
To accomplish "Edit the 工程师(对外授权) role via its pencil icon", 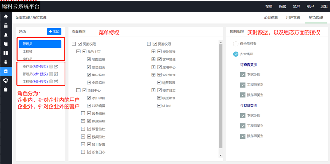I will (56, 81).
